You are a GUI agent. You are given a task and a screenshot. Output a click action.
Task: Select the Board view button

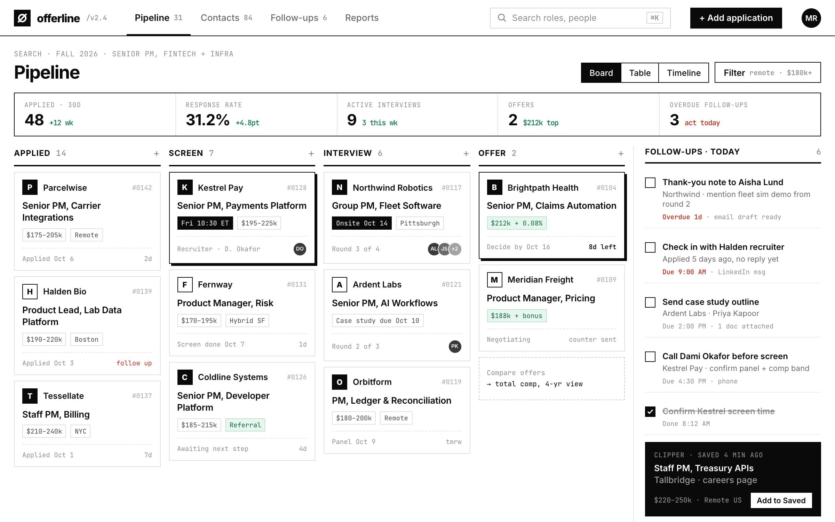point(601,73)
